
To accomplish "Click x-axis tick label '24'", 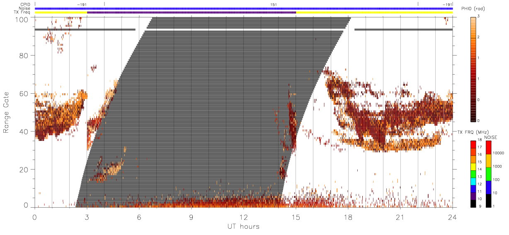I will coord(453,218).
